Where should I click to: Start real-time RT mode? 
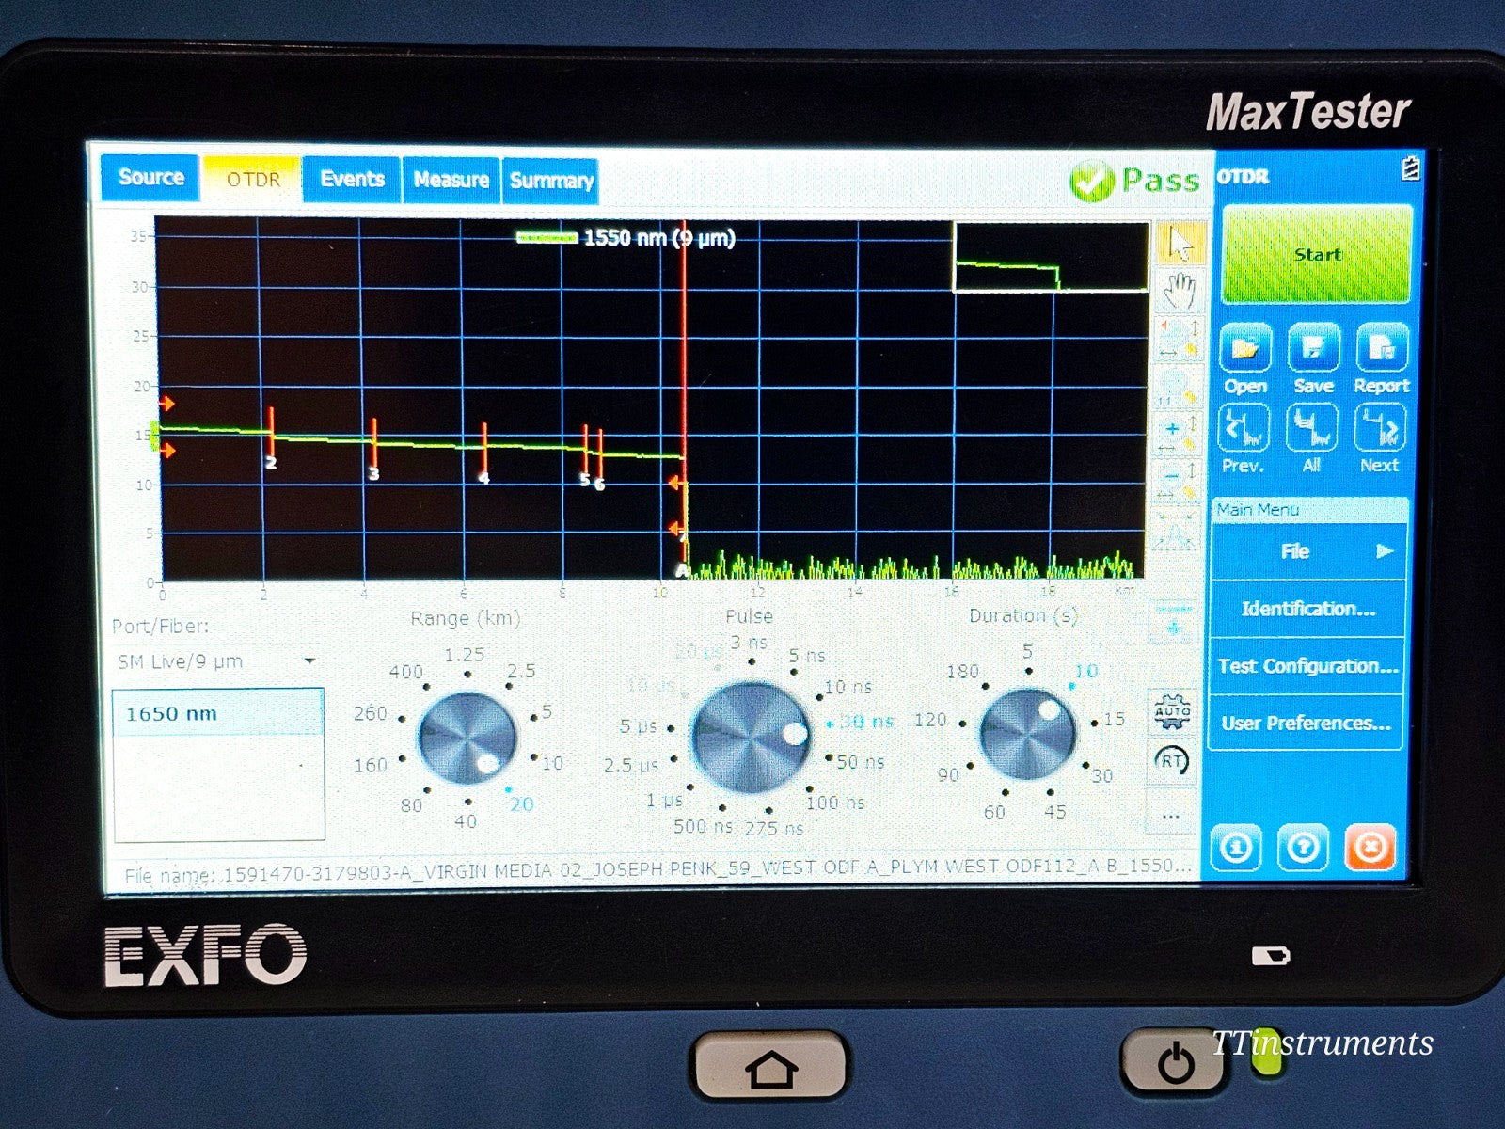(1171, 761)
